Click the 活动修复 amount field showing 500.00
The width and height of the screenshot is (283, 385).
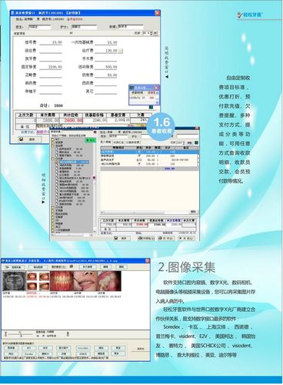106,67
